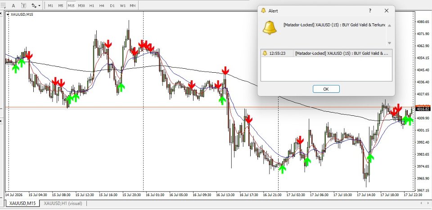
Task: Close the Alert dialog
Action: pos(387,11)
